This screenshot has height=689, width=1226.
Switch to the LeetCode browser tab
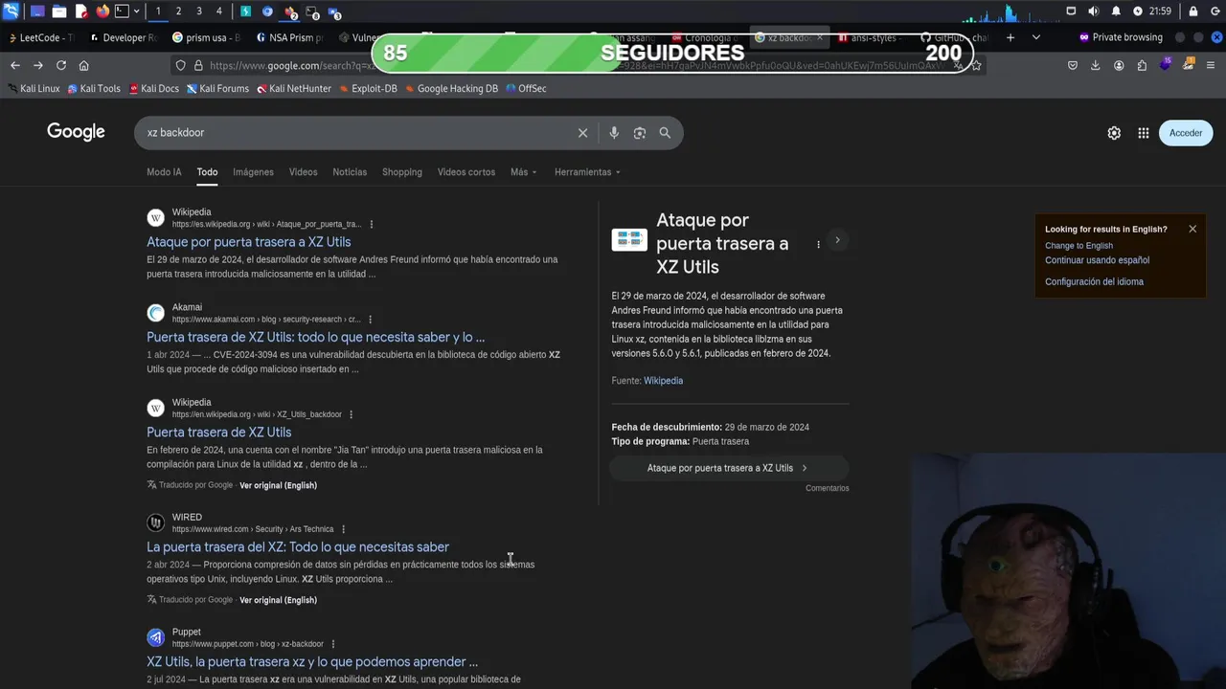[40, 37]
